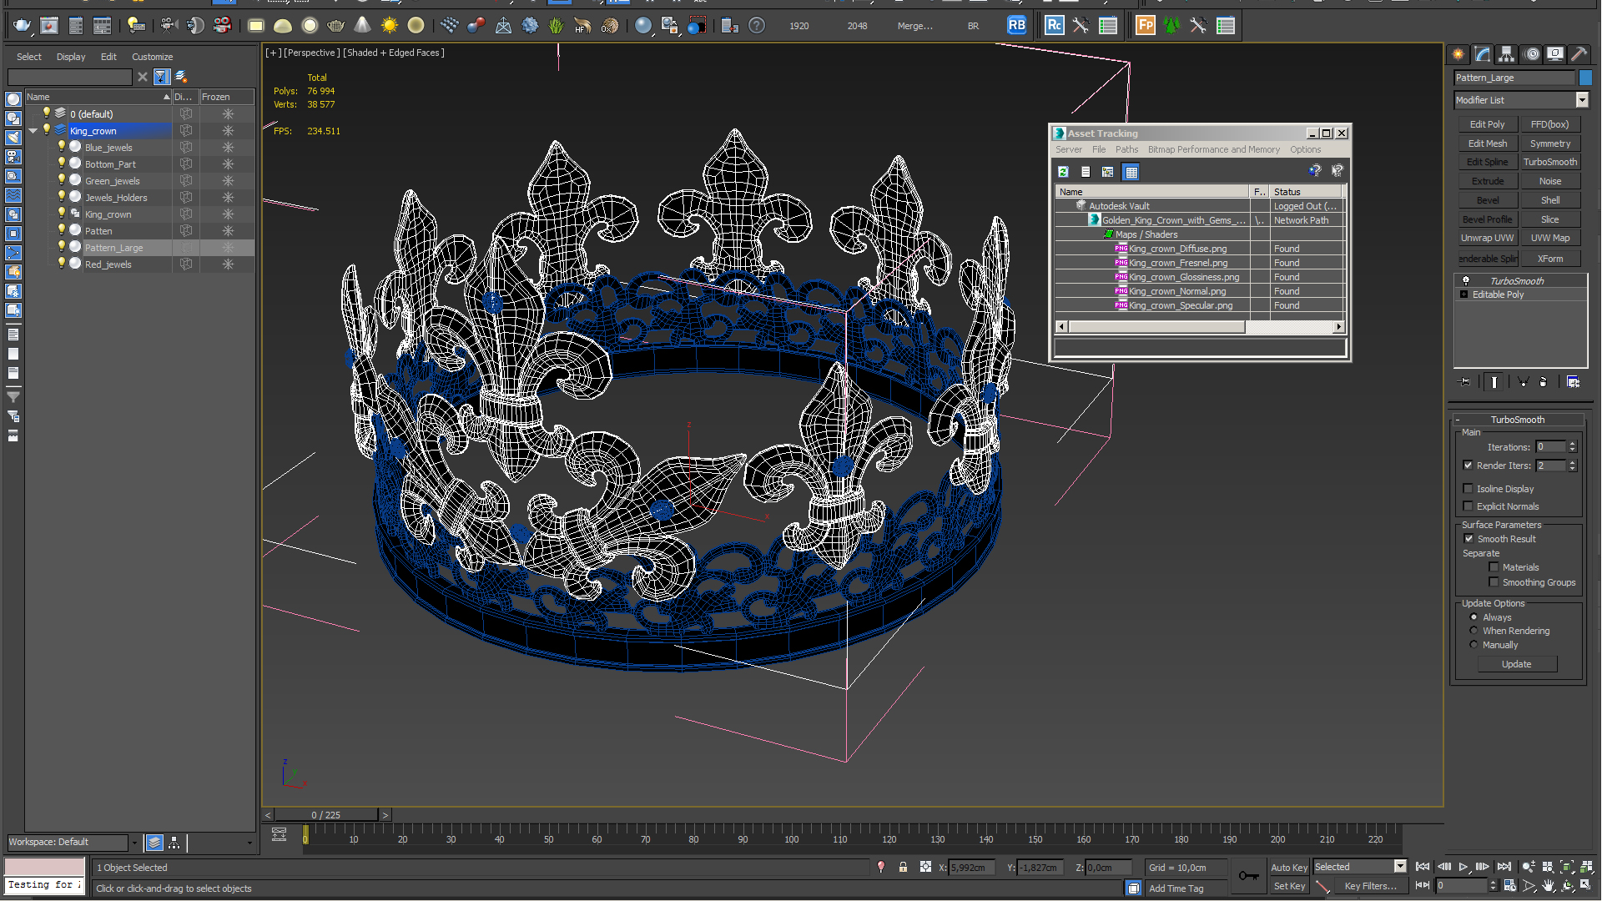This screenshot has height=901, width=1602.
Task: Select the When Rendering update option
Action: coord(1474,631)
